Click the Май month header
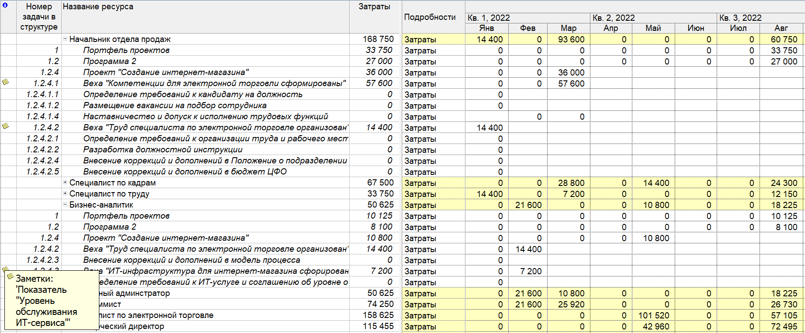Viewport: 805px width, 333px height. (x=653, y=28)
